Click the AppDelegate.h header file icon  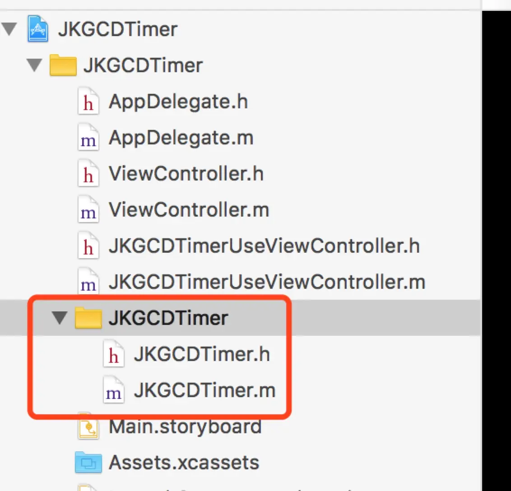(x=88, y=102)
